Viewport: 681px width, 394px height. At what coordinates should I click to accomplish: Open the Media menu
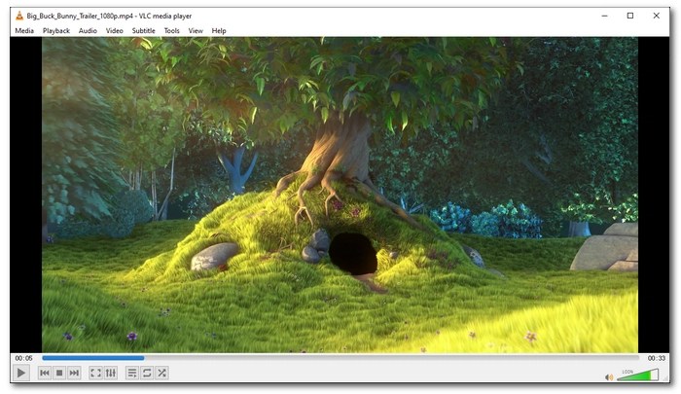point(24,31)
